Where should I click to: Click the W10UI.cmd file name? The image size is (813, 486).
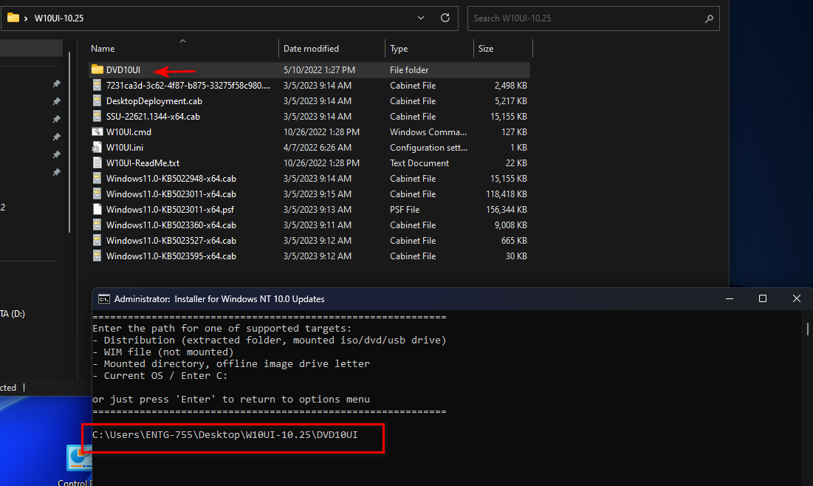128,132
